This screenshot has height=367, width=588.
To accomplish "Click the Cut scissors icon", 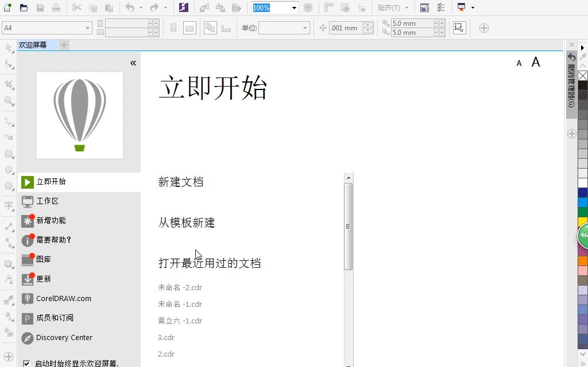I will [76, 7].
